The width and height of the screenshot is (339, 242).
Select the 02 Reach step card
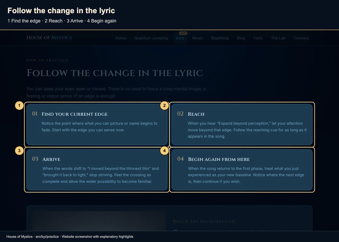(x=242, y=124)
